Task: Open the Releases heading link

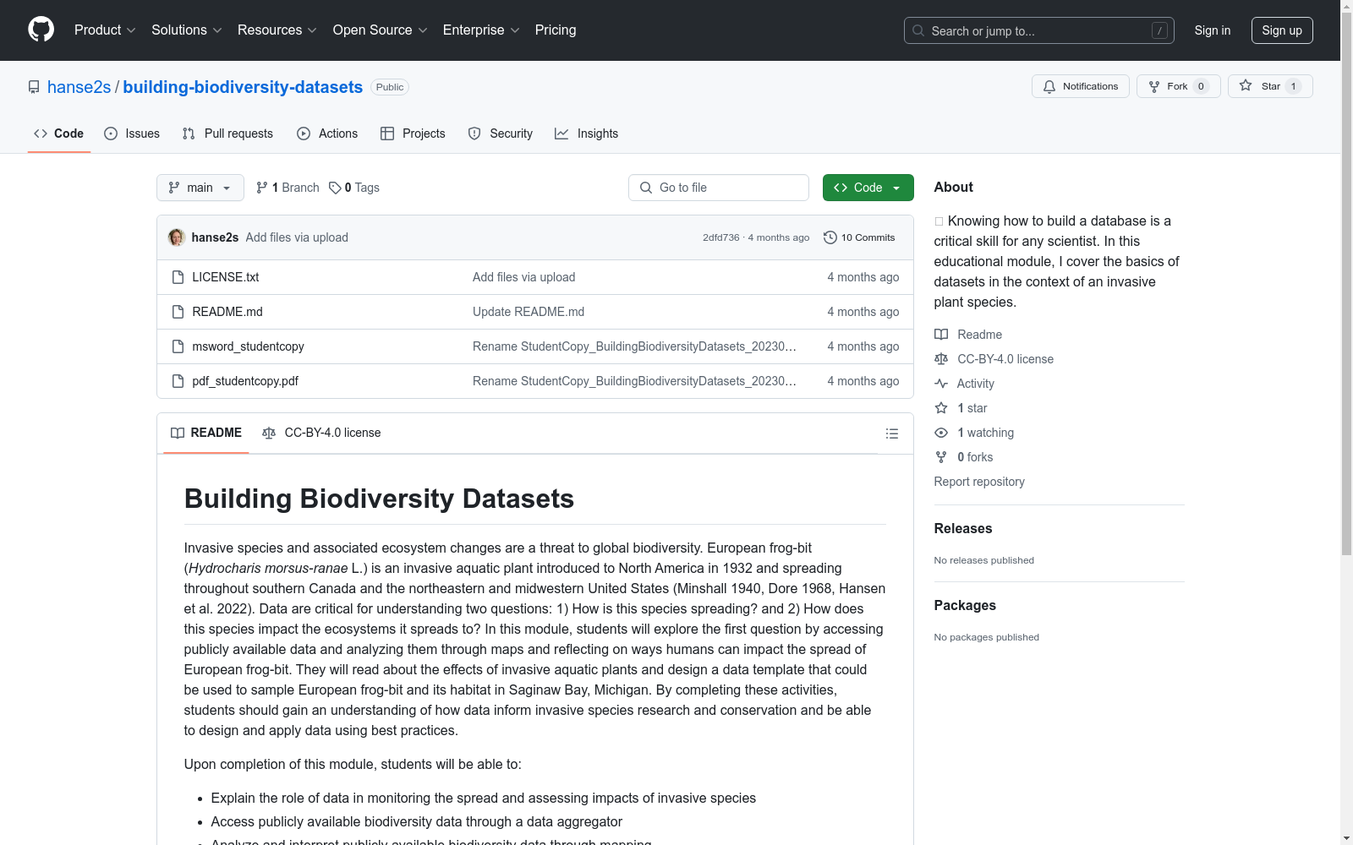Action: 963,528
